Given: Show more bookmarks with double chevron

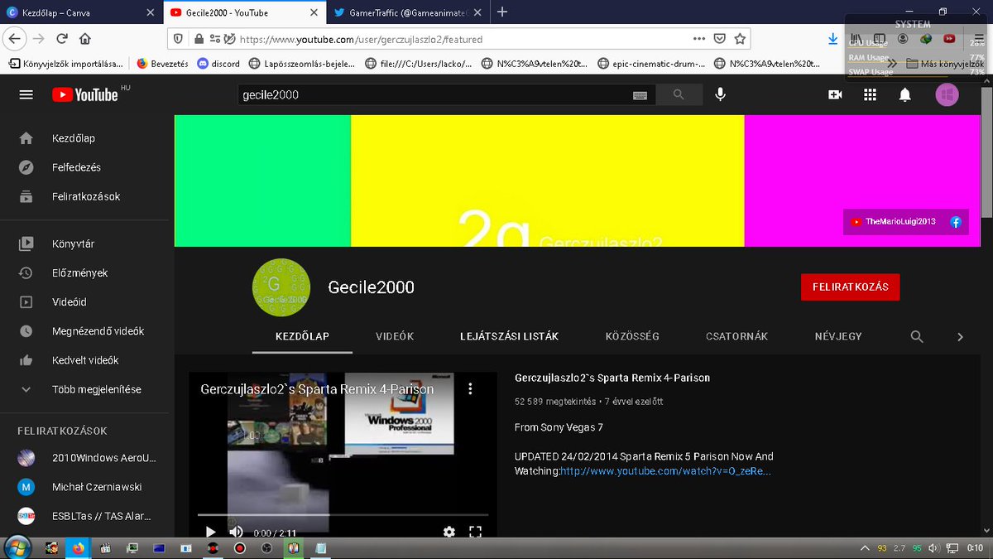Looking at the screenshot, I should click(892, 64).
